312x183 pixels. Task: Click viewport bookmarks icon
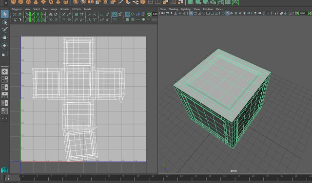(171, 13)
